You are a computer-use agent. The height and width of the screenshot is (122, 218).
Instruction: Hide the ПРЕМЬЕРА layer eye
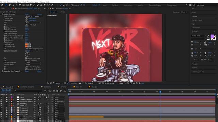click(1, 106)
